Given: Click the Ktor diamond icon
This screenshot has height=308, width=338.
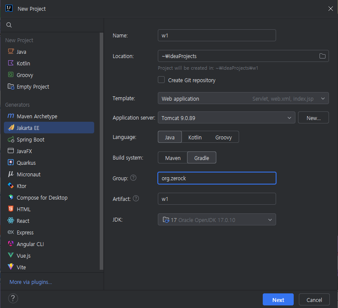Looking at the screenshot, I should coord(11,186).
